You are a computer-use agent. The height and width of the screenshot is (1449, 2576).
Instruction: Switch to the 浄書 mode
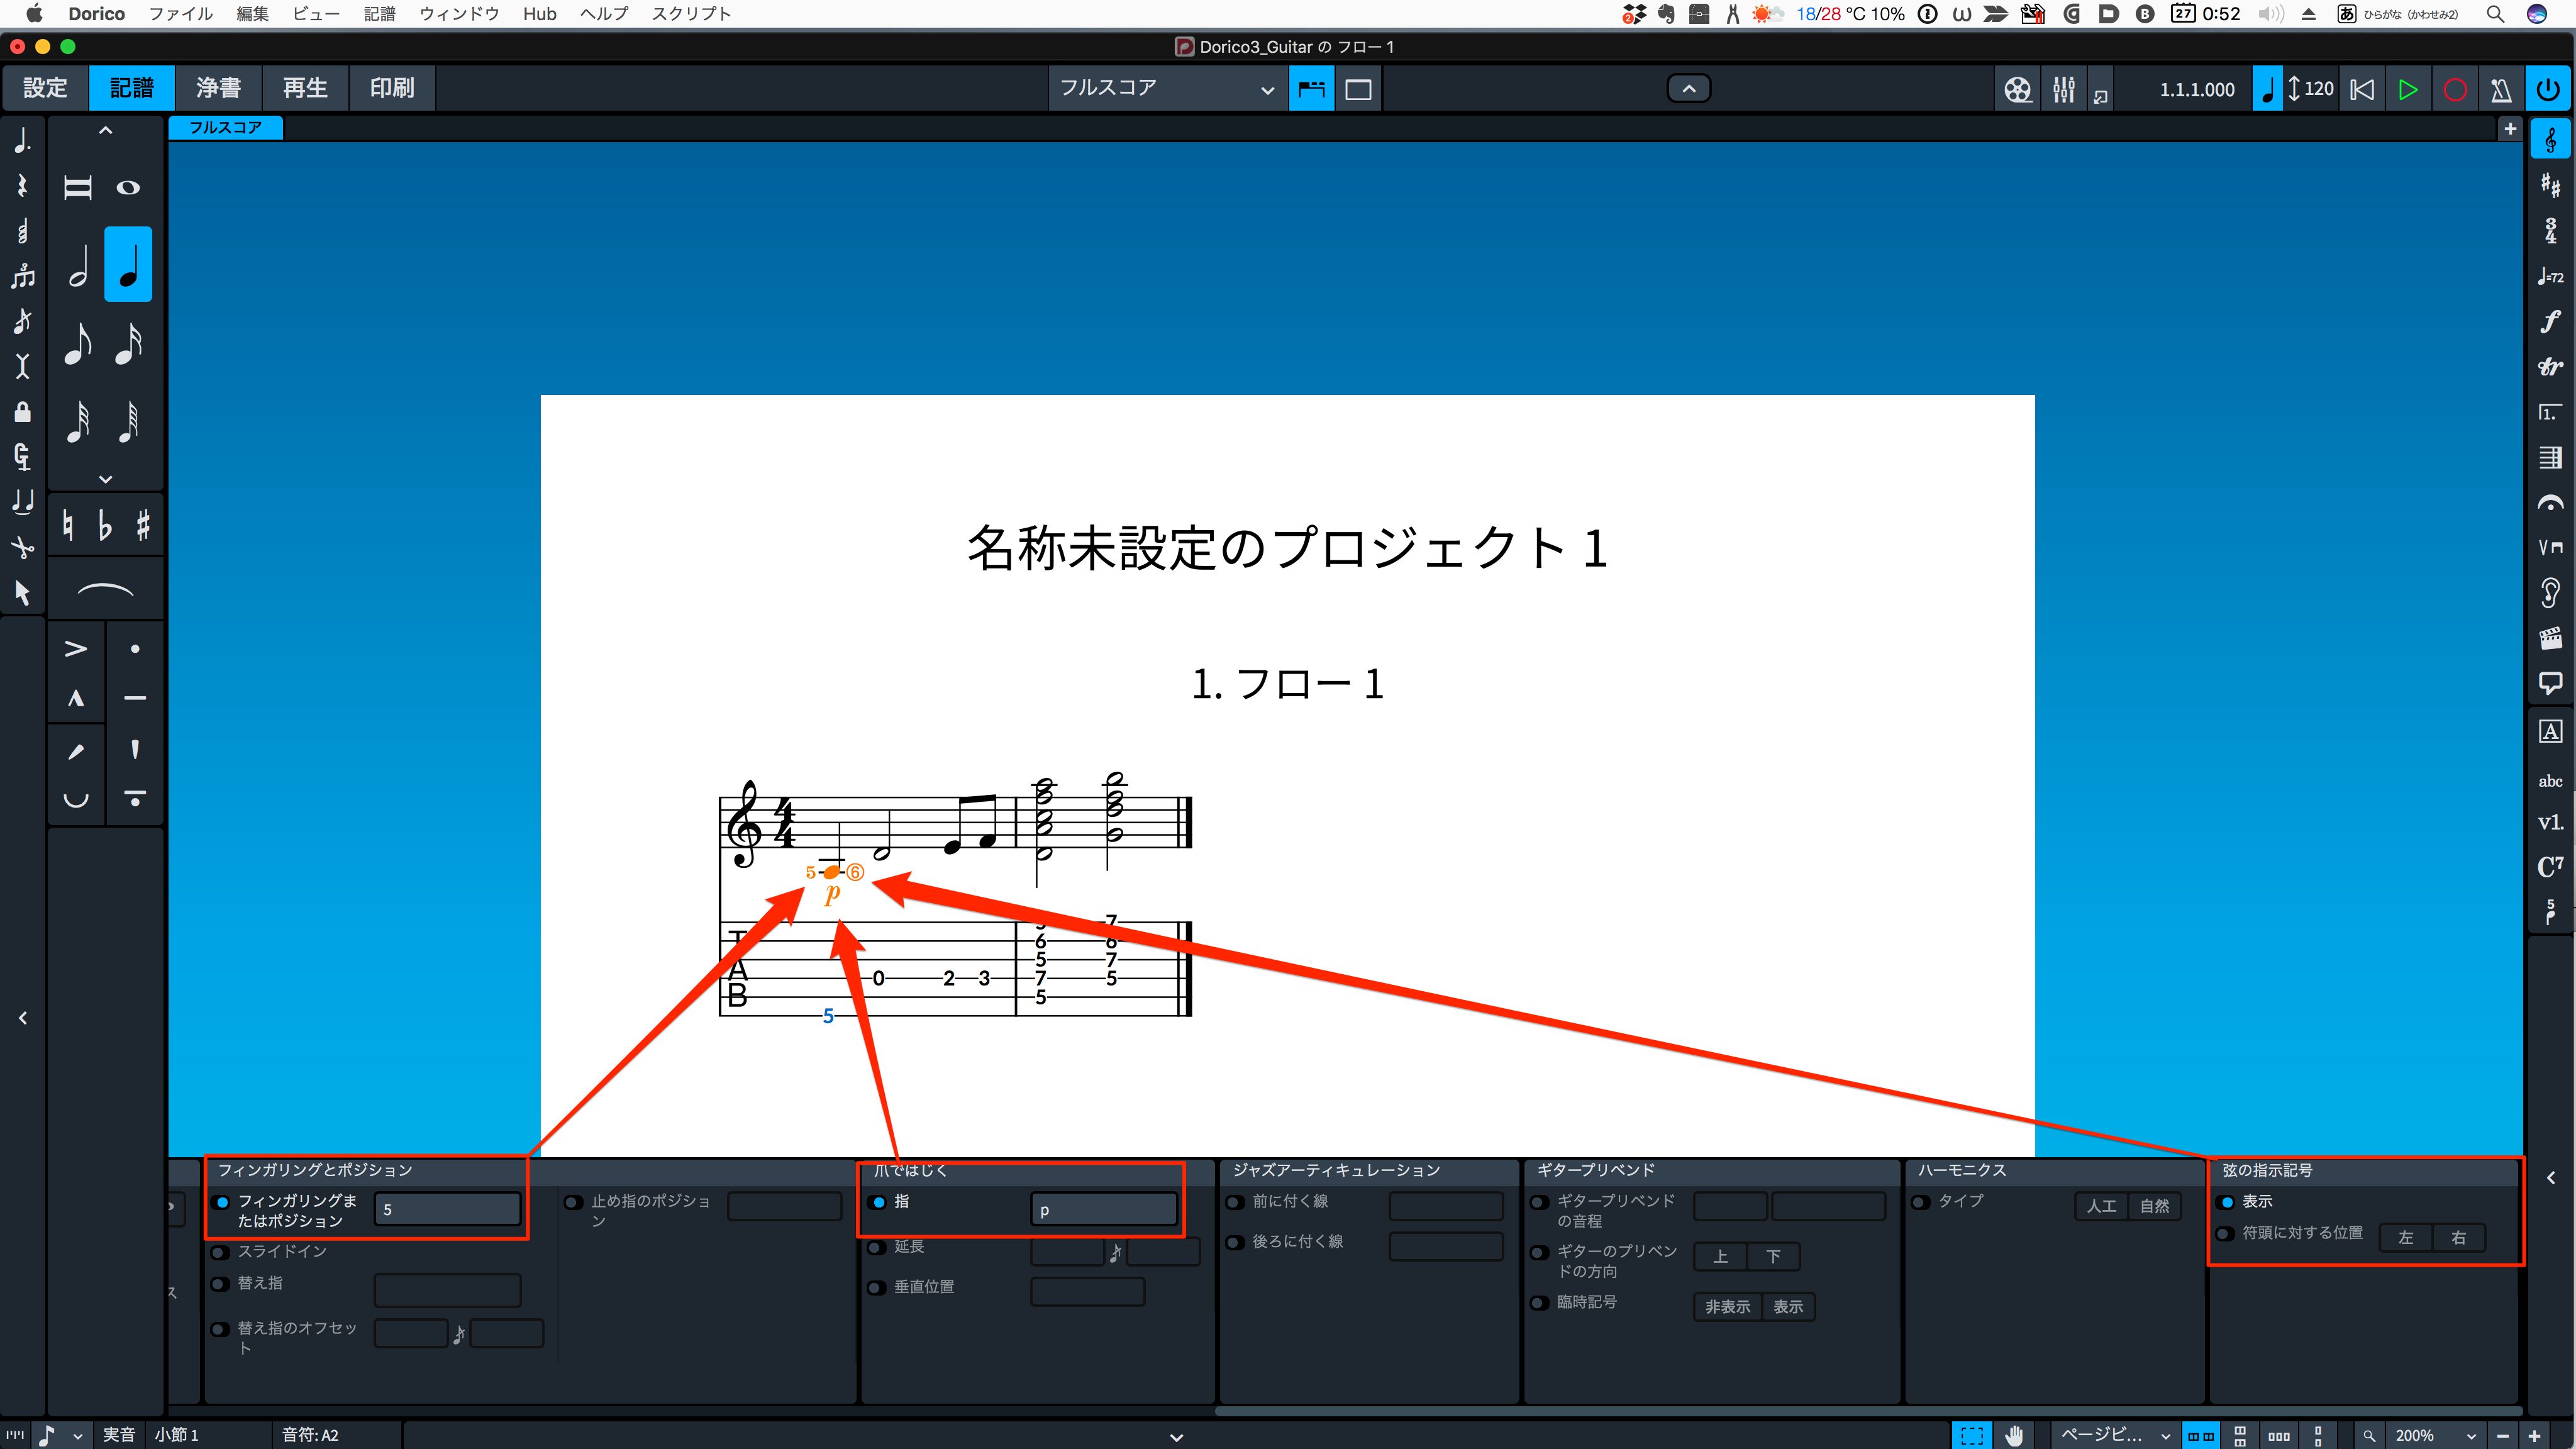(x=218, y=88)
